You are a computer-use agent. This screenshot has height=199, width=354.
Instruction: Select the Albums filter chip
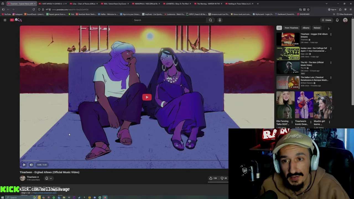tap(306, 28)
